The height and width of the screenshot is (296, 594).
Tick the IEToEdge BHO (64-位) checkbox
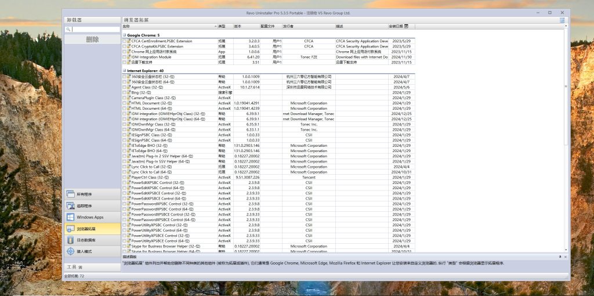click(x=124, y=151)
